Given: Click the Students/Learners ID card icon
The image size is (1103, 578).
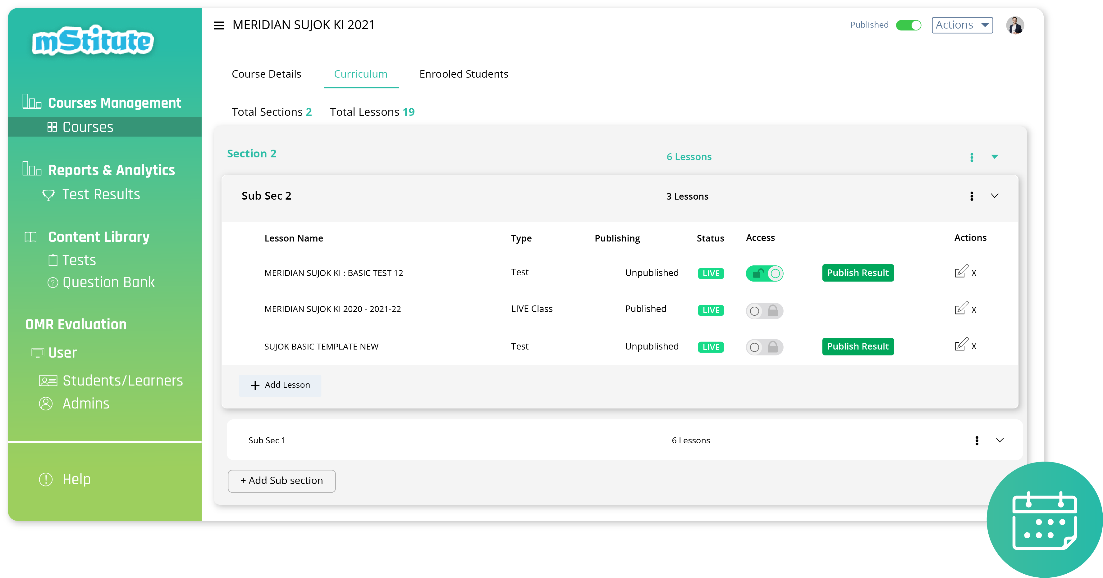Looking at the screenshot, I should 48,381.
